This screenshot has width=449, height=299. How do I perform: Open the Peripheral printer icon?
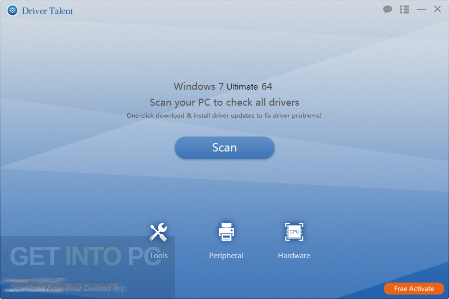pyautogui.click(x=226, y=232)
